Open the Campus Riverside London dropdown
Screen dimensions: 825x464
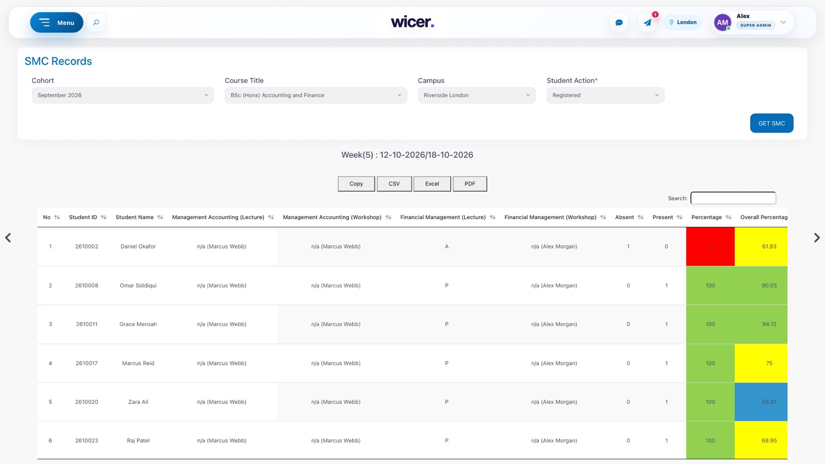[476, 95]
